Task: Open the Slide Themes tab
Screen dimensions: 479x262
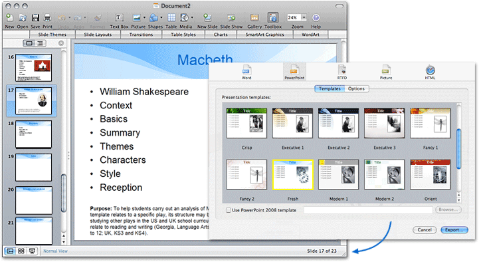Action: point(52,35)
